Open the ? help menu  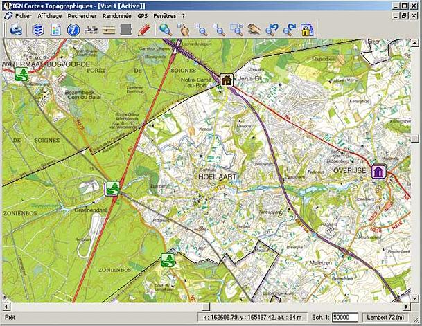tap(184, 16)
